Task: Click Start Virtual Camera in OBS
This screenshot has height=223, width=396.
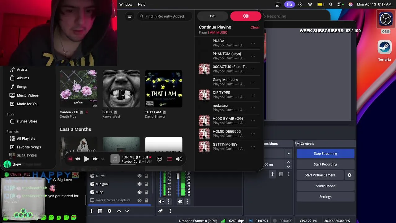Action: (x=320, y=175)
